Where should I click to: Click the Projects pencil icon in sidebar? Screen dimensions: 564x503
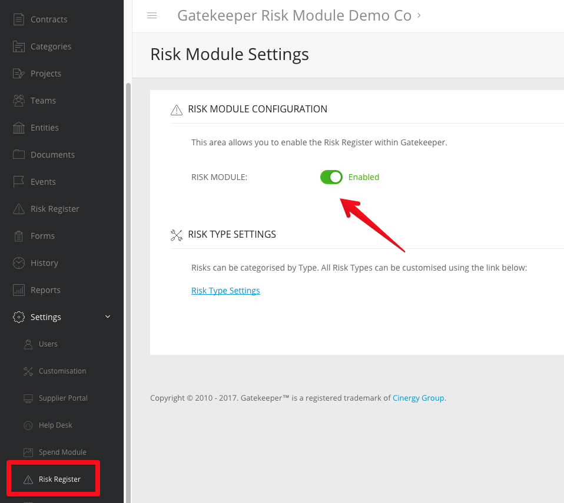pos(19,74)
